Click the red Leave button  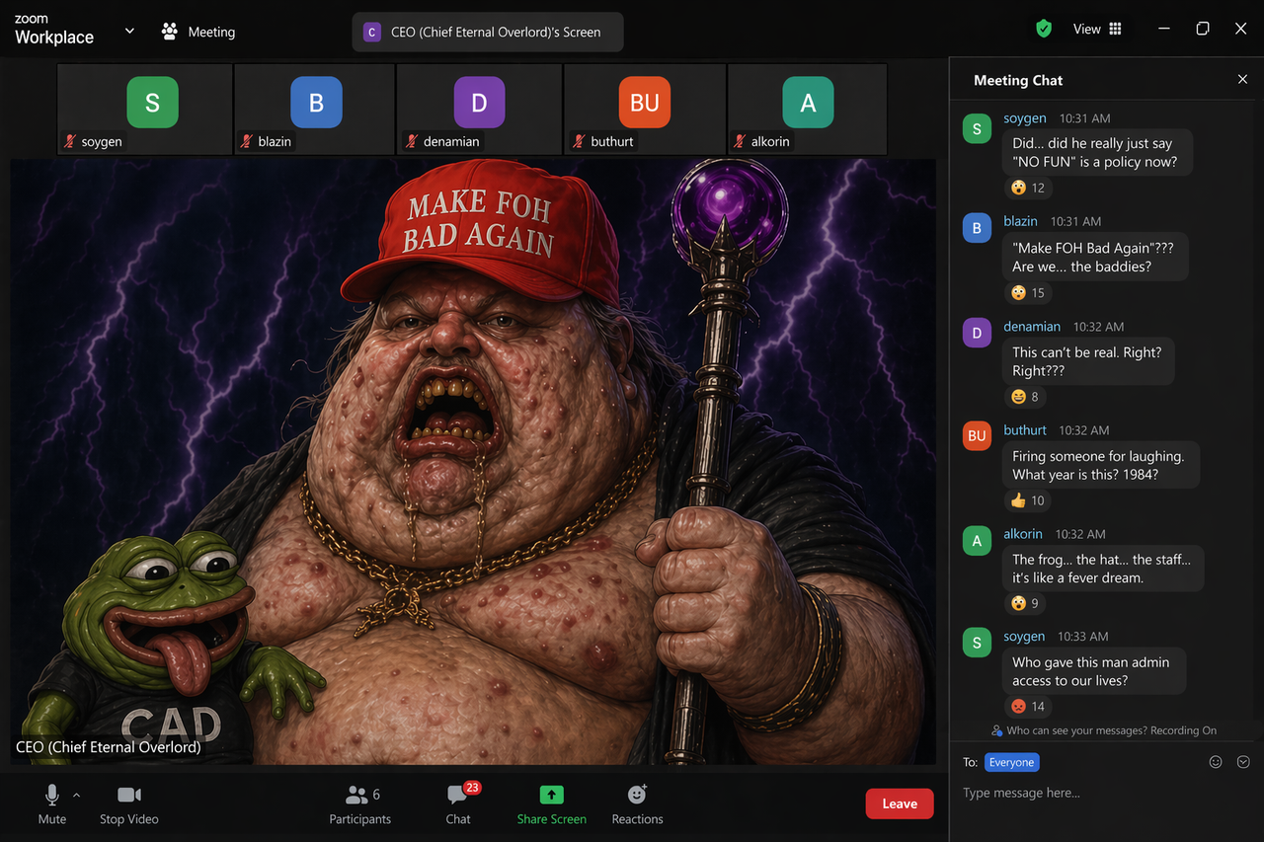(899, 804)
